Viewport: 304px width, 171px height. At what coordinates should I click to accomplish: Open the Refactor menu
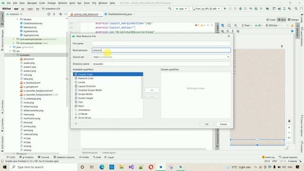point(63,3)
